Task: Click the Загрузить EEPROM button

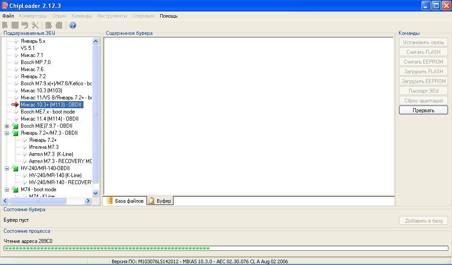Action: (423, 81)
